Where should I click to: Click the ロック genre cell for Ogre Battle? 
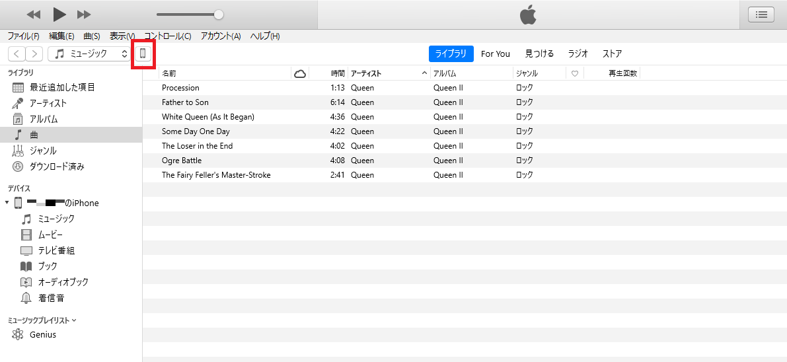pos(525,161)
